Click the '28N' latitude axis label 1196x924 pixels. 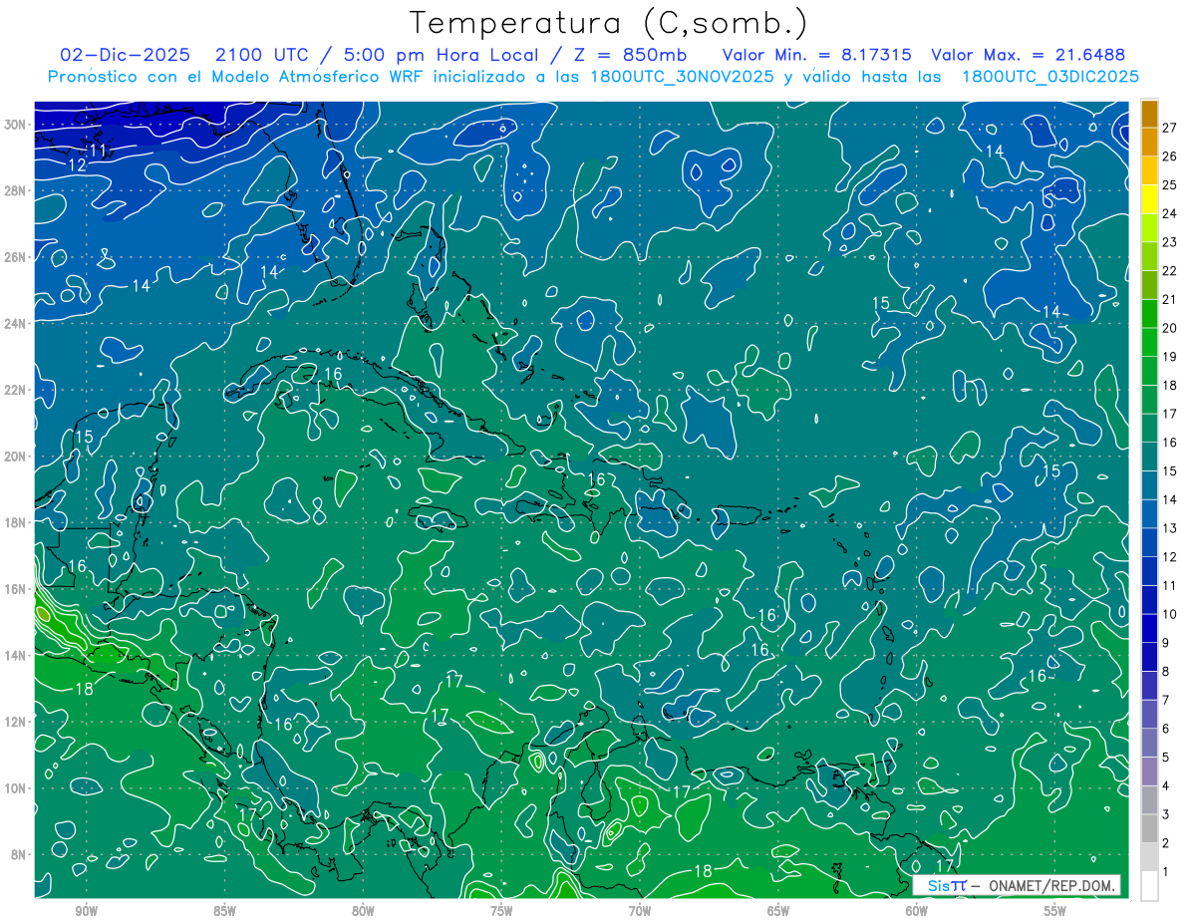click(16, 190)
